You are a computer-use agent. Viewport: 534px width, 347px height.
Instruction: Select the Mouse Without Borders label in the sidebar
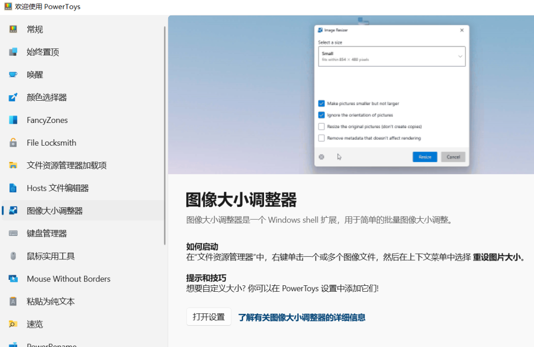[68, 279]
